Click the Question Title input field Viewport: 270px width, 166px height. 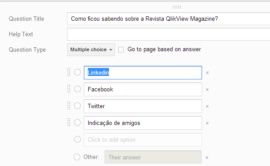coord(169,19)
